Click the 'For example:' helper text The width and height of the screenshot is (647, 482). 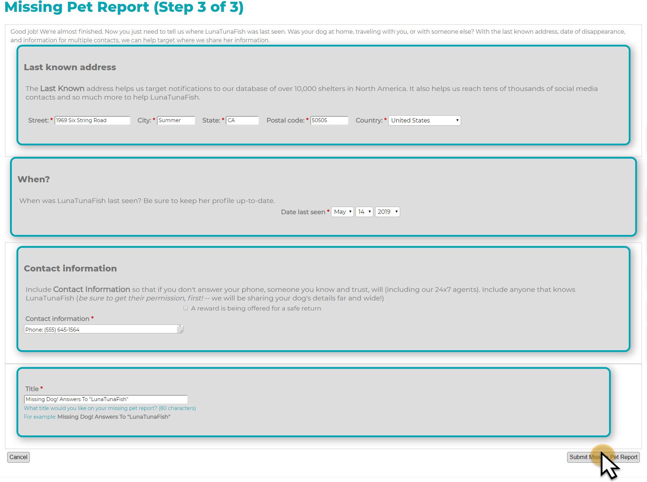[40, 417]
